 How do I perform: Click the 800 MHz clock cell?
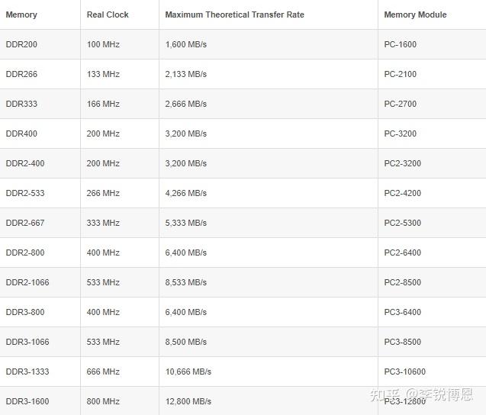(103, 401)
